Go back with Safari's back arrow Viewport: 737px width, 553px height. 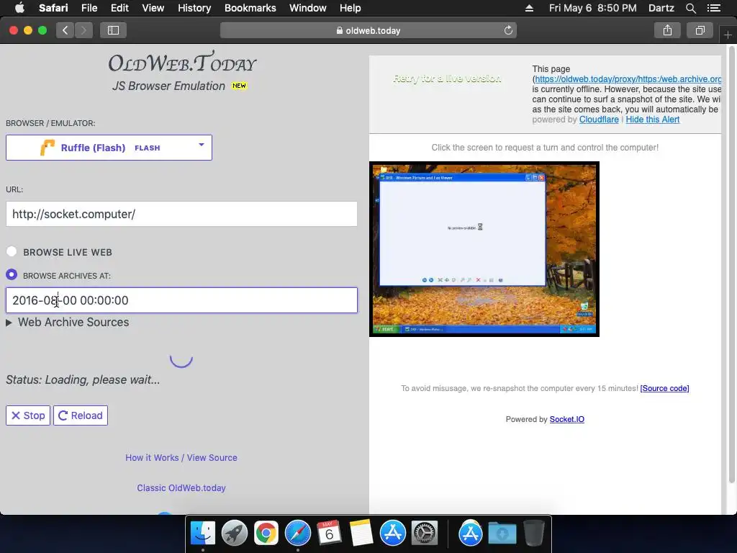(65, 30)
